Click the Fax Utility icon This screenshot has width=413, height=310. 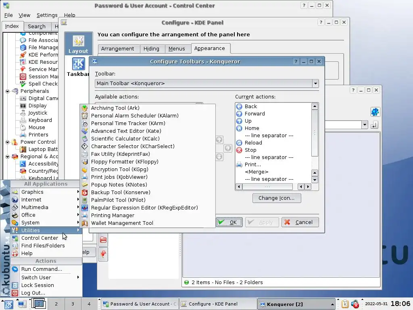pos(85,154)
